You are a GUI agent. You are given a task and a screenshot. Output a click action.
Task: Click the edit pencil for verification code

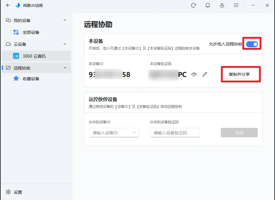(x=204, y=75)
